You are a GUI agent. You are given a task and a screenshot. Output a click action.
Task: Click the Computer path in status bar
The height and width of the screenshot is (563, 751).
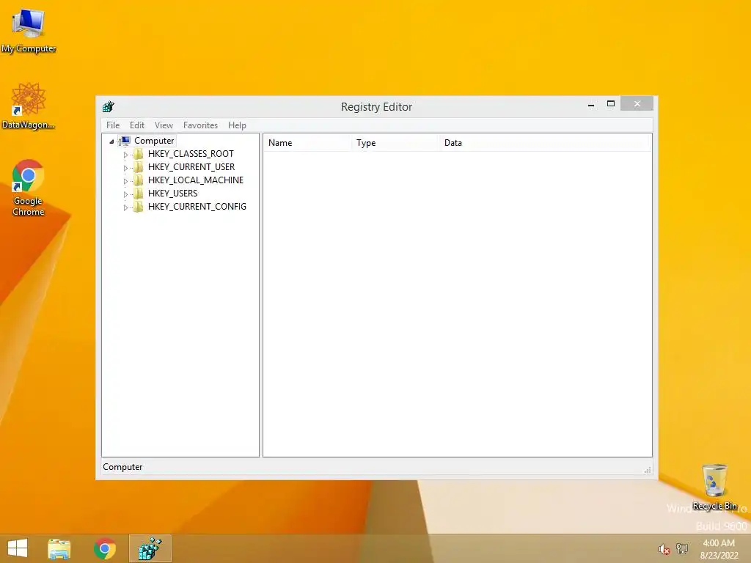[x=122, y=467]
